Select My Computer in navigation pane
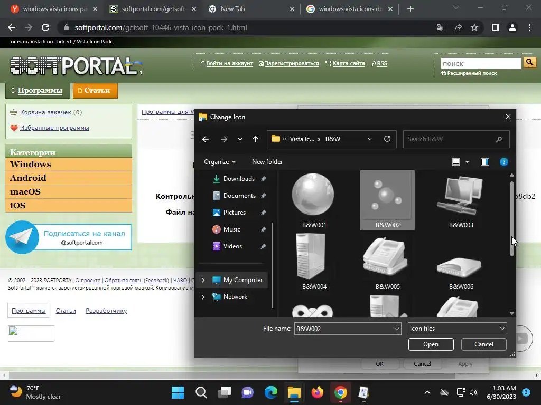Viewport: 541px width, 405px height. tap(243, 280)
